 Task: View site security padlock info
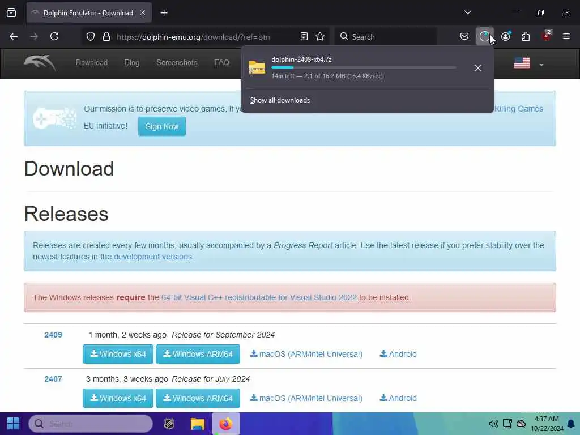pos(106,37)
